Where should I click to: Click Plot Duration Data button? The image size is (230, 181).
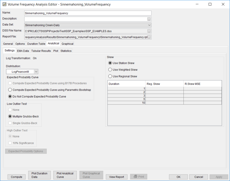coord(39,175)
